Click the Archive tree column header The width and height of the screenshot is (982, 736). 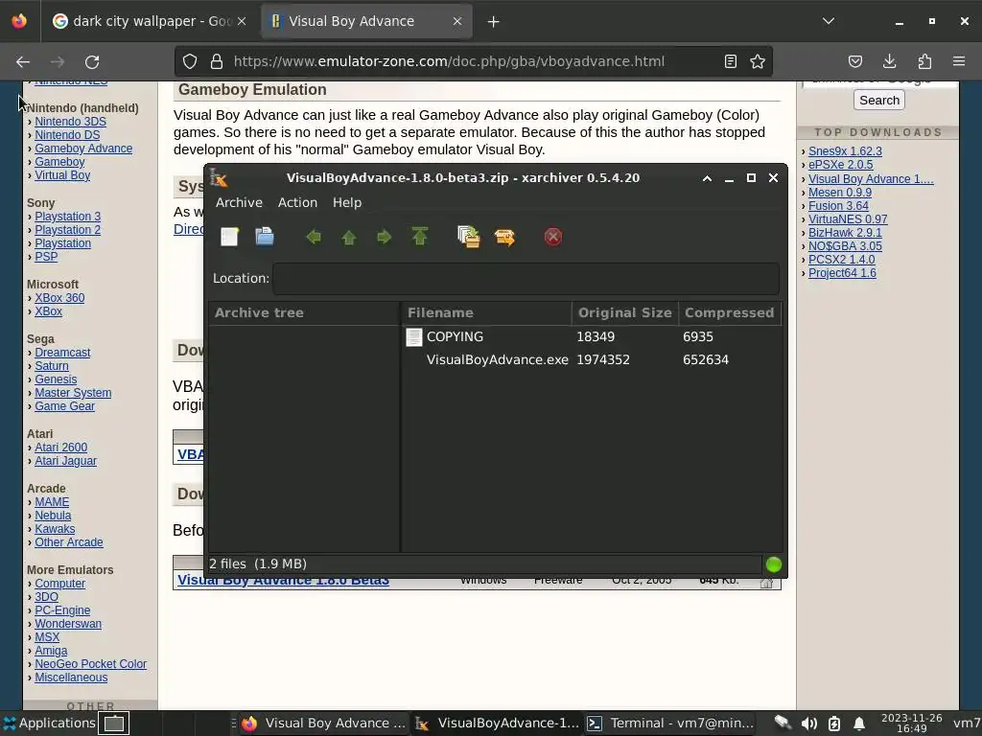click(304, 313)
